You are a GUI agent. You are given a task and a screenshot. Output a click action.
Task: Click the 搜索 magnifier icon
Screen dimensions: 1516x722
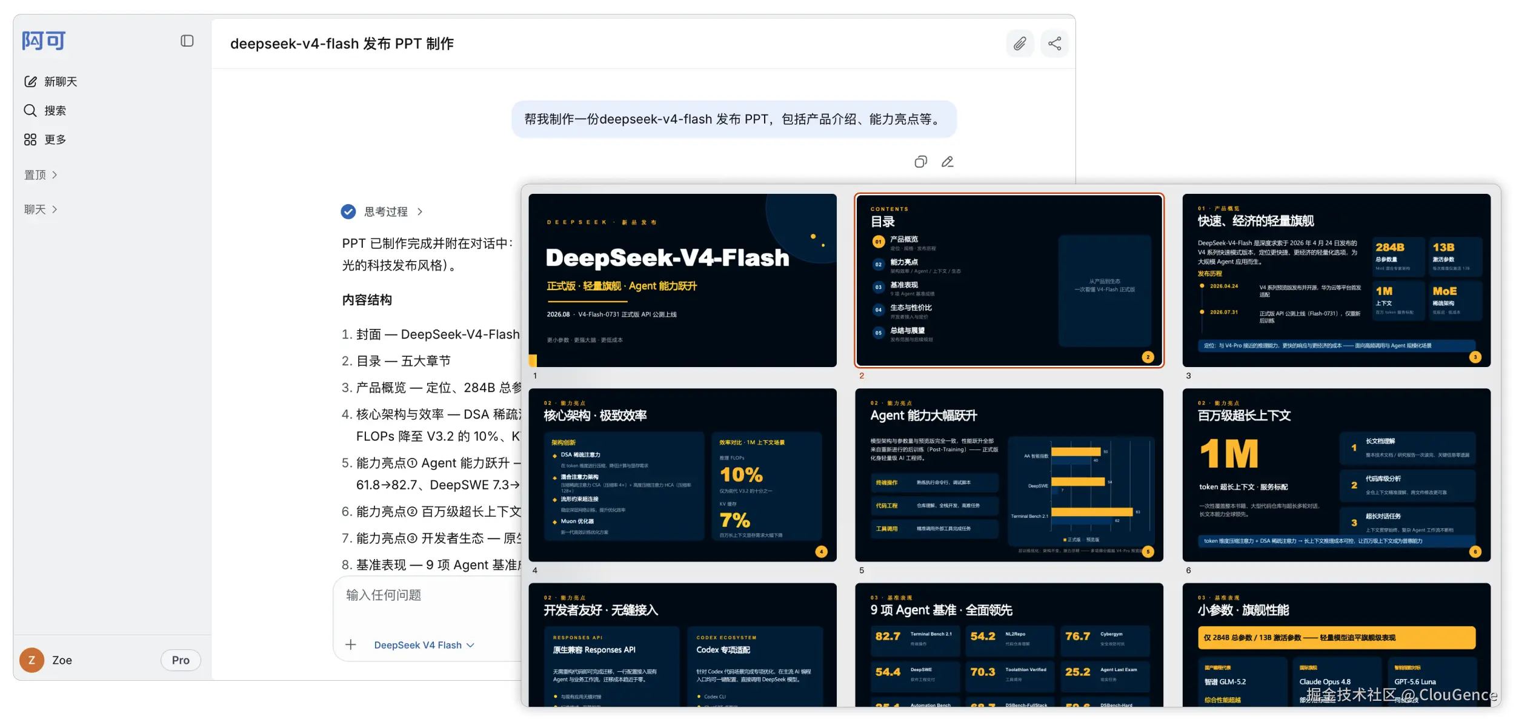tap(30, 110)
